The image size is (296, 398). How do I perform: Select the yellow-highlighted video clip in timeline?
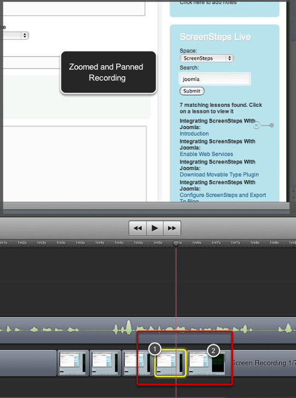click(170, 363)
